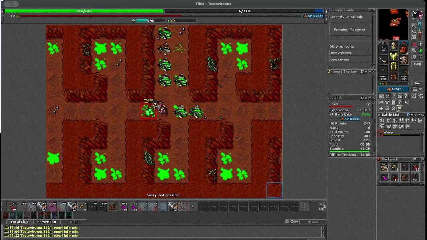Click the mana bar showing 6/110

click(244, 11)
